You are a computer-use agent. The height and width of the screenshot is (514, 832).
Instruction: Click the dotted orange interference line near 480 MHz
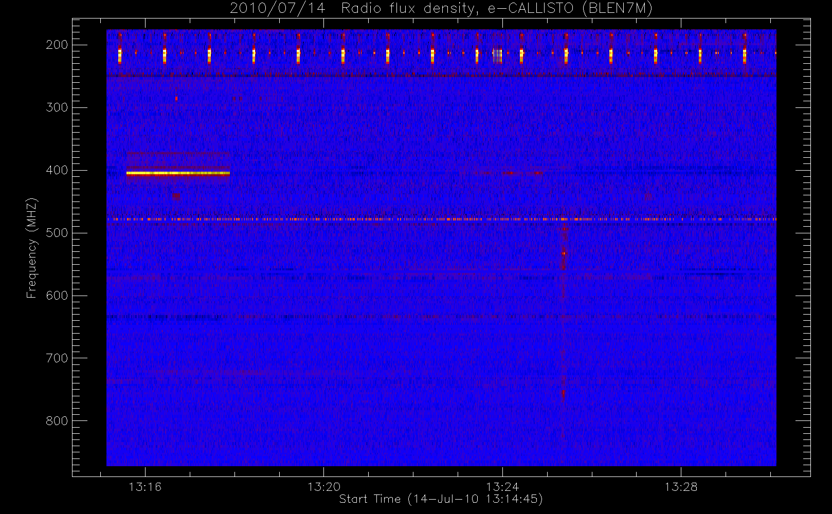tap(441, 219)
